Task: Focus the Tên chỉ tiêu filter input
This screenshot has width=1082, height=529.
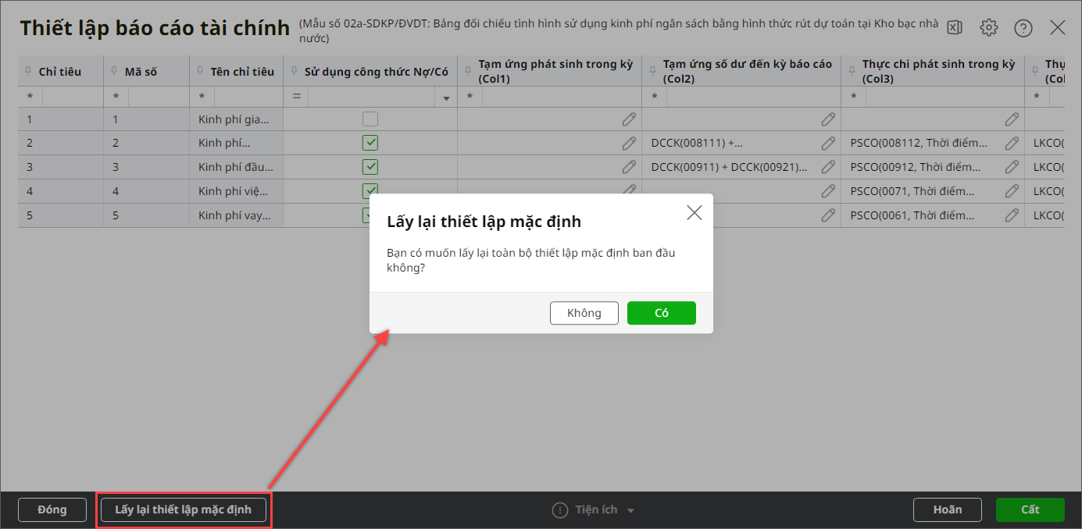Action: click(x=248, y=97)
